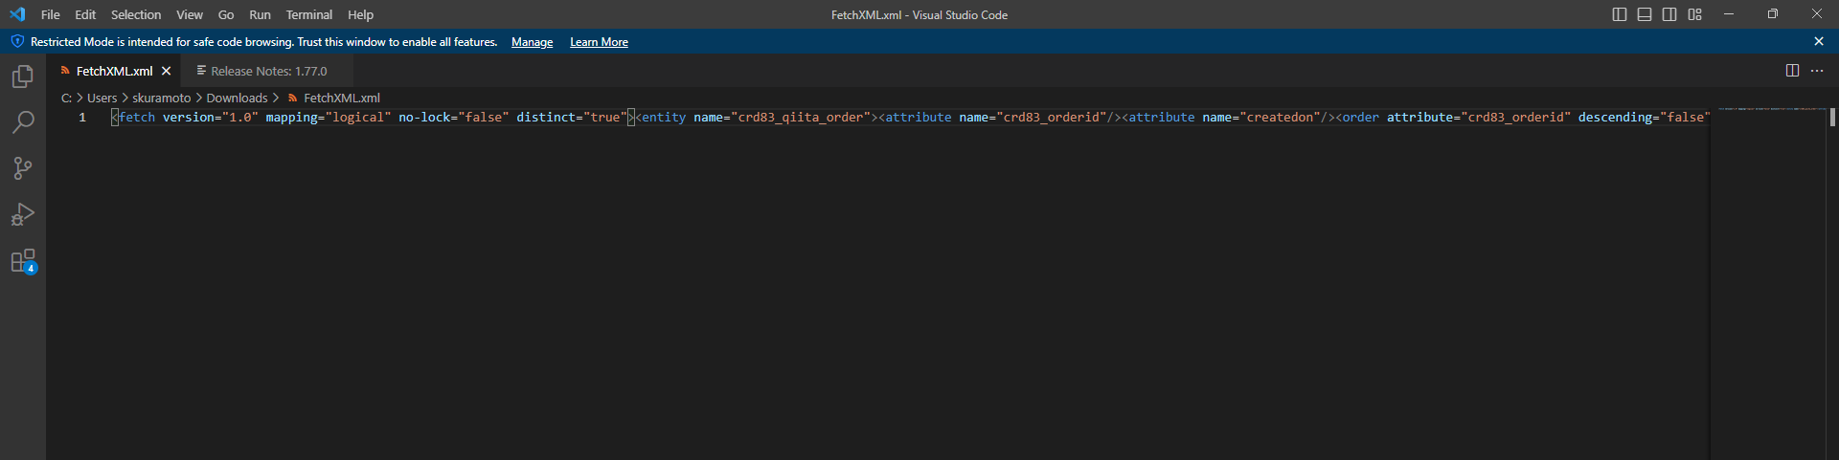Open Run and Debug view

23,214
